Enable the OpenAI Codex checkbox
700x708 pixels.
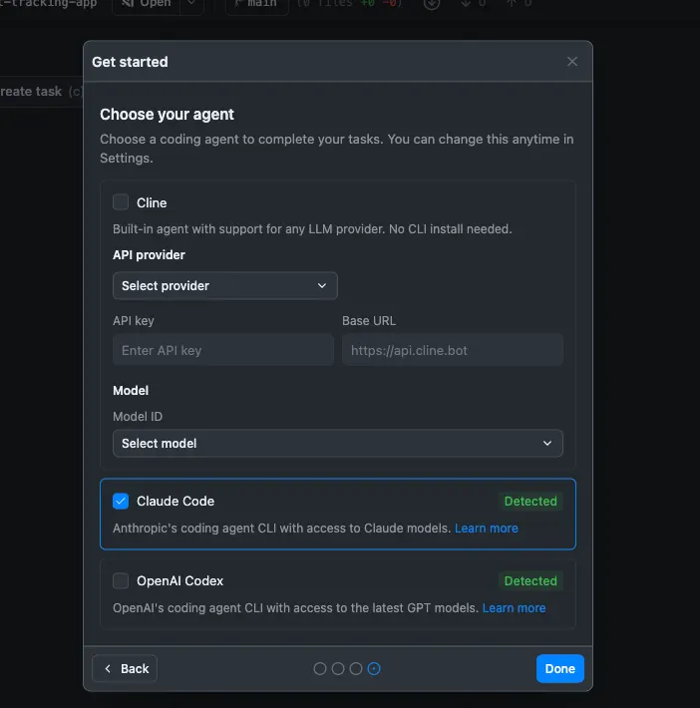click(x=121, y=580)
